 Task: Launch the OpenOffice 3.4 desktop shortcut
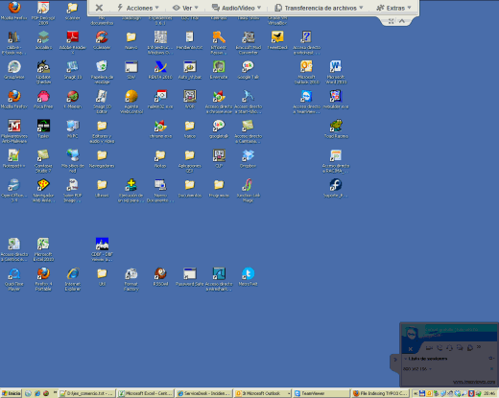[x=14, y=190]
